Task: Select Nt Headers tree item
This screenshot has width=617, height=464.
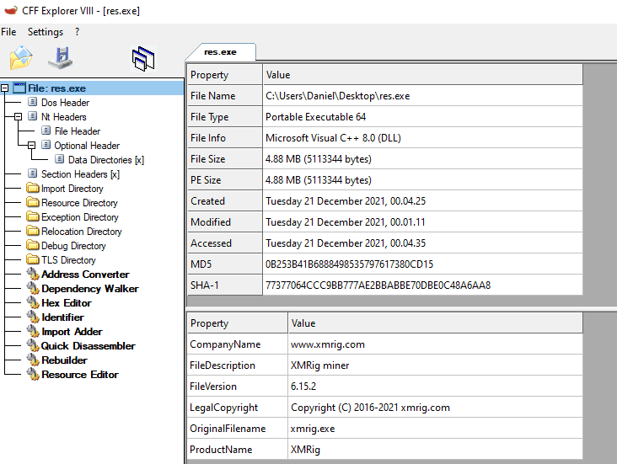Action: (64, 117)
